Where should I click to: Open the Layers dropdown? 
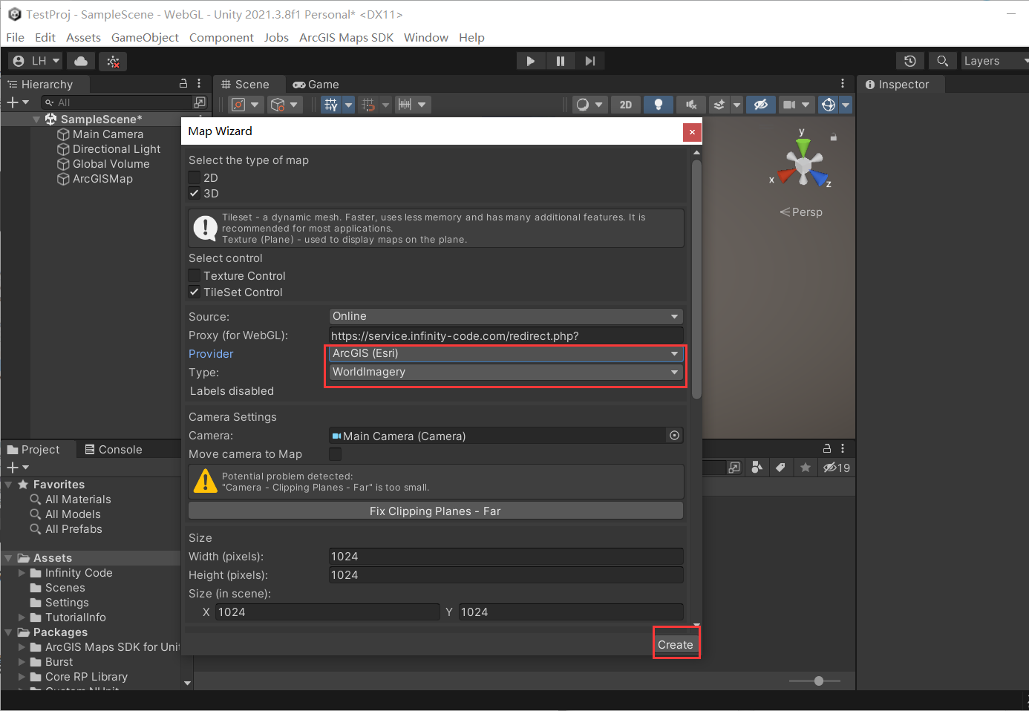coord(995,61)
